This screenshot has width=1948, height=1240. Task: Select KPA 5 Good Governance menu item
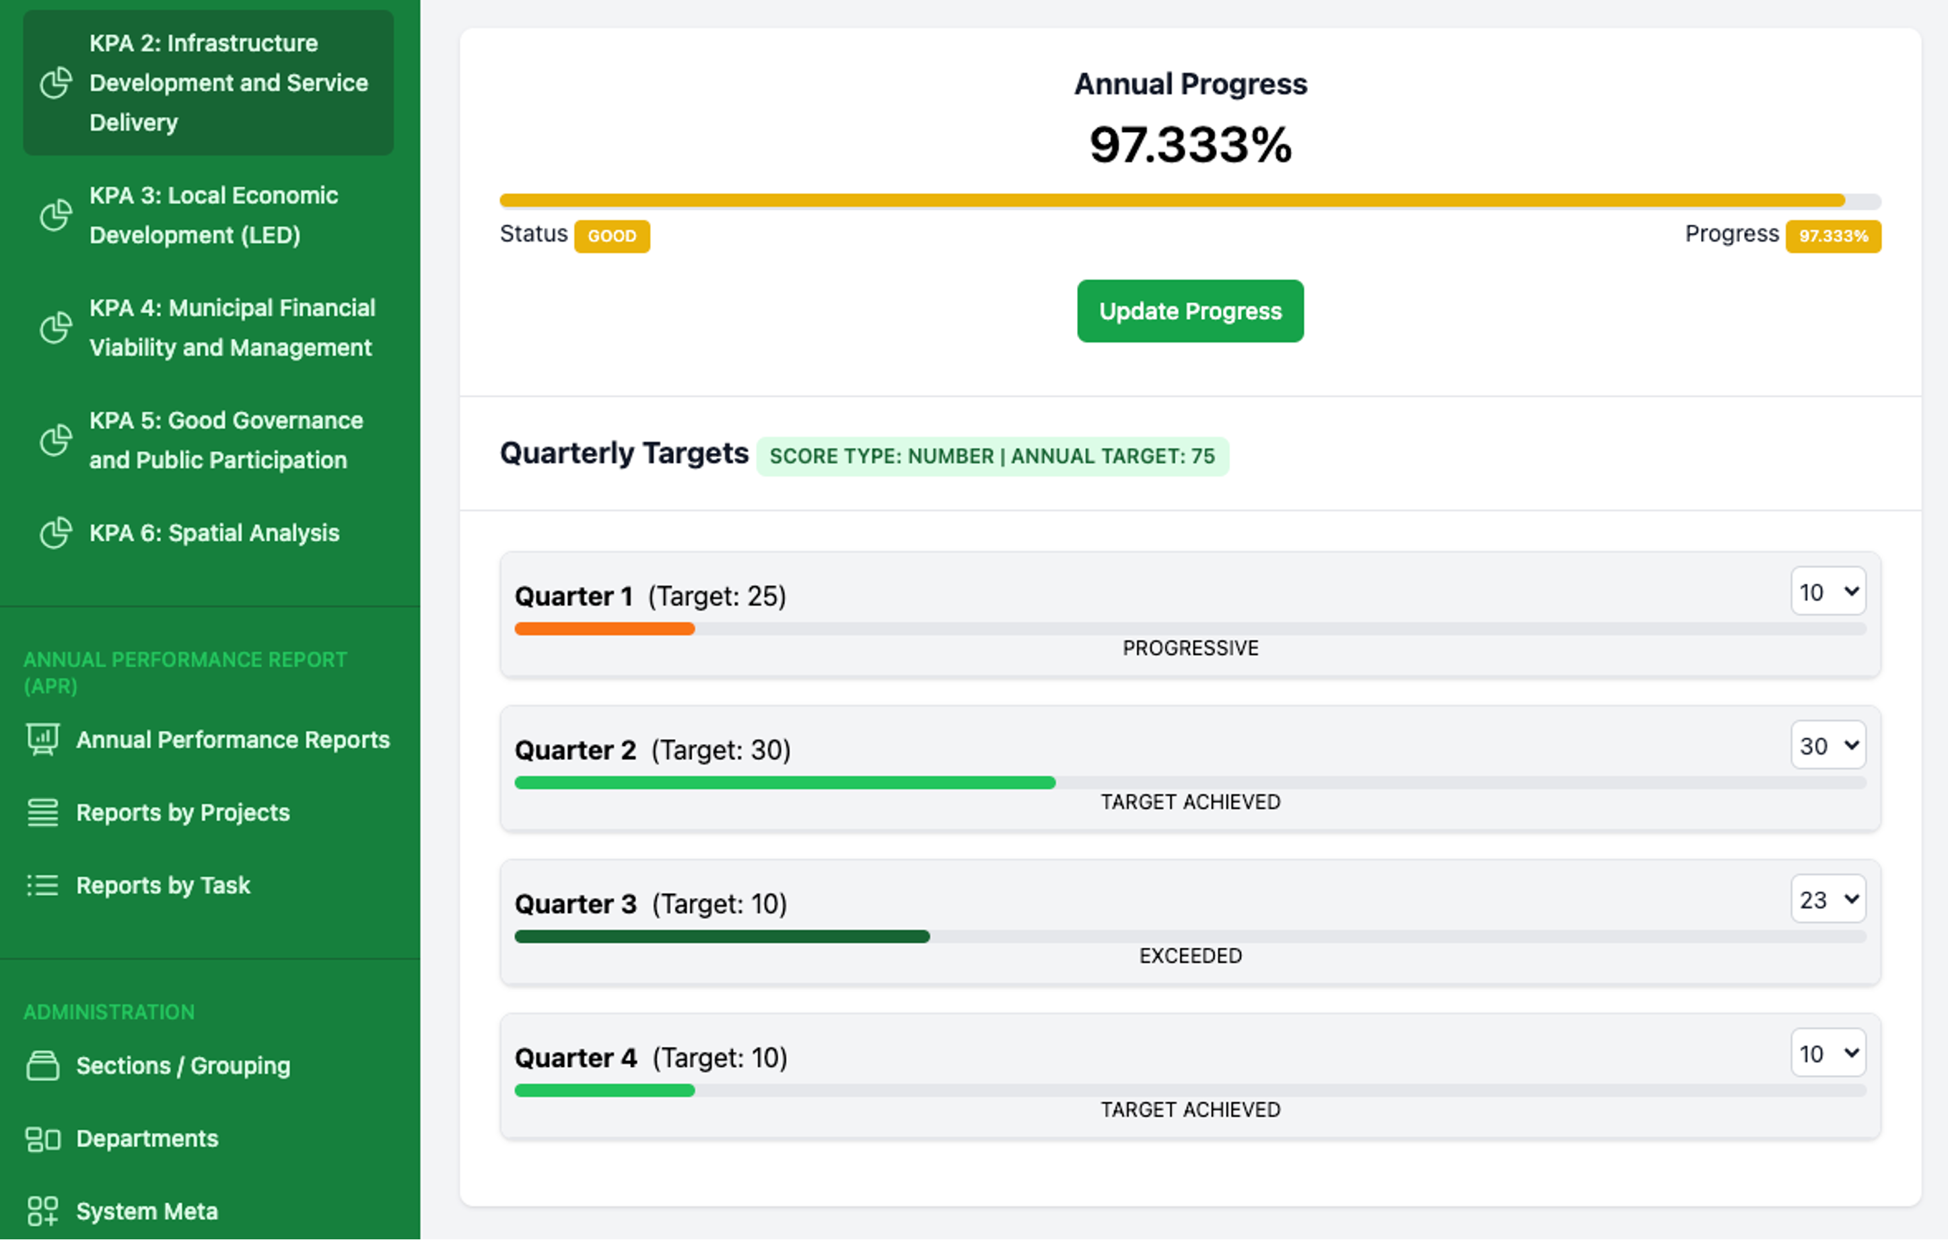pos(209,440)
